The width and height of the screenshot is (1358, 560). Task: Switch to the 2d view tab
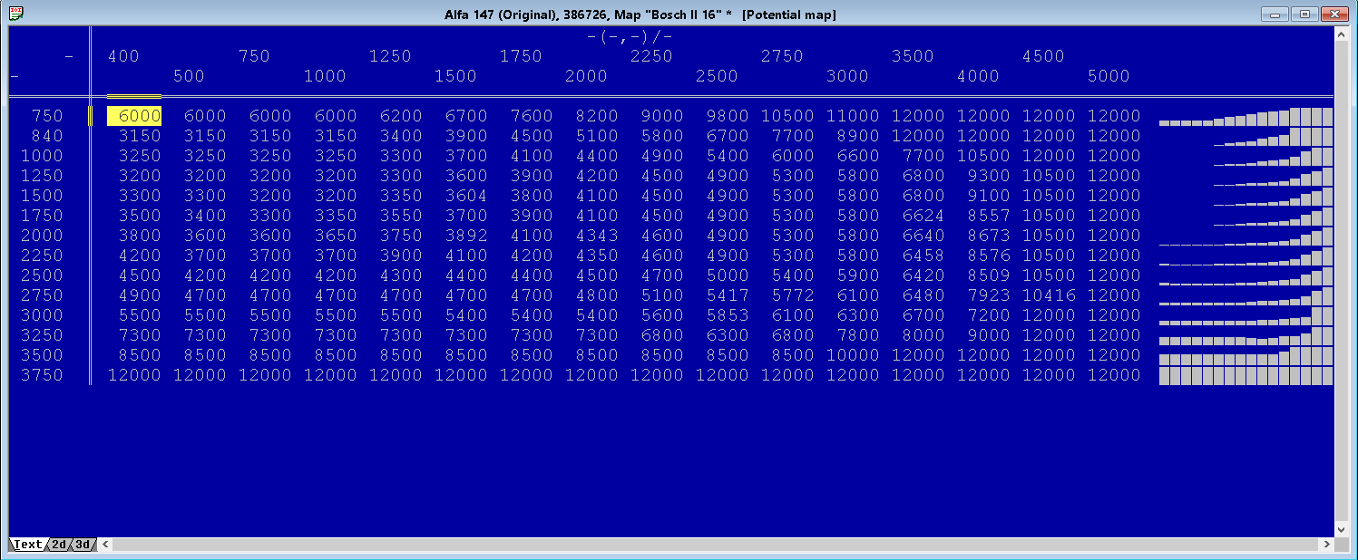pyautogui.click(x=58, y=545)
